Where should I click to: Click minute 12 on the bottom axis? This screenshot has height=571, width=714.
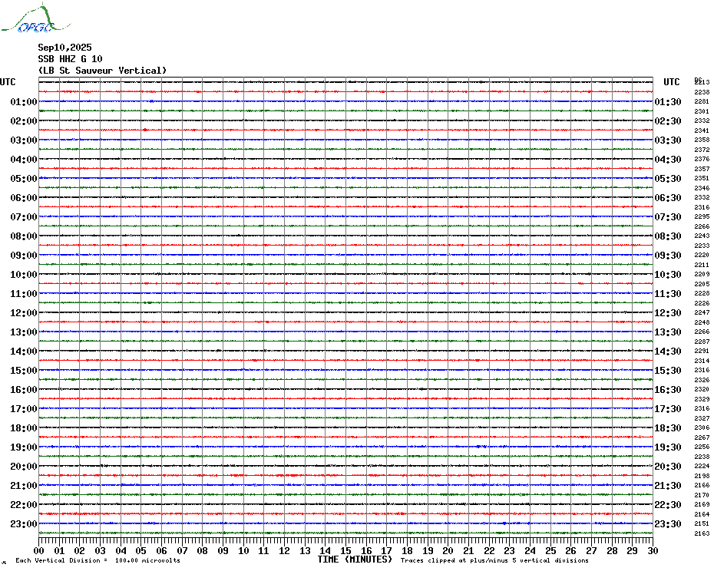click(x=285, y=550)
